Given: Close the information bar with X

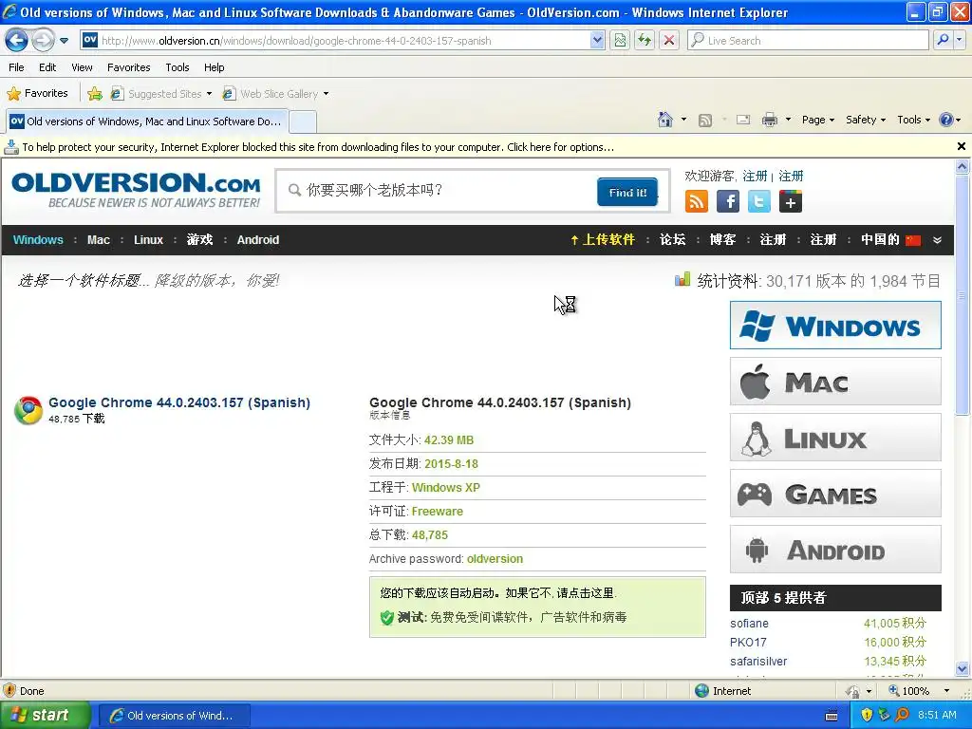Looking at the screenshot, I should [961, 146].
